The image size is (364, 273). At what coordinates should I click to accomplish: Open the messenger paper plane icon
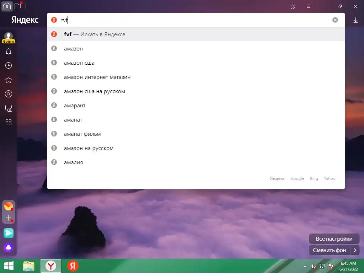pos(9,233)
